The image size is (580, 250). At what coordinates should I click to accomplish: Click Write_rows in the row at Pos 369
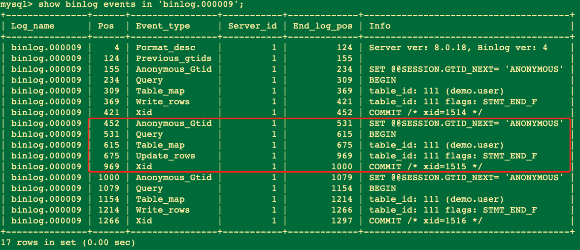click(x=163, y=101)
